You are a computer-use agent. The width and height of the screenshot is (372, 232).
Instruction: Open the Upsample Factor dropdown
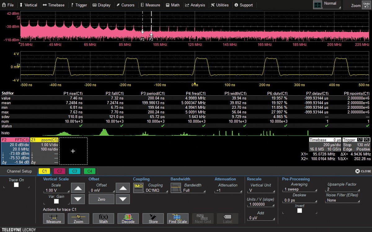[342, 189]
